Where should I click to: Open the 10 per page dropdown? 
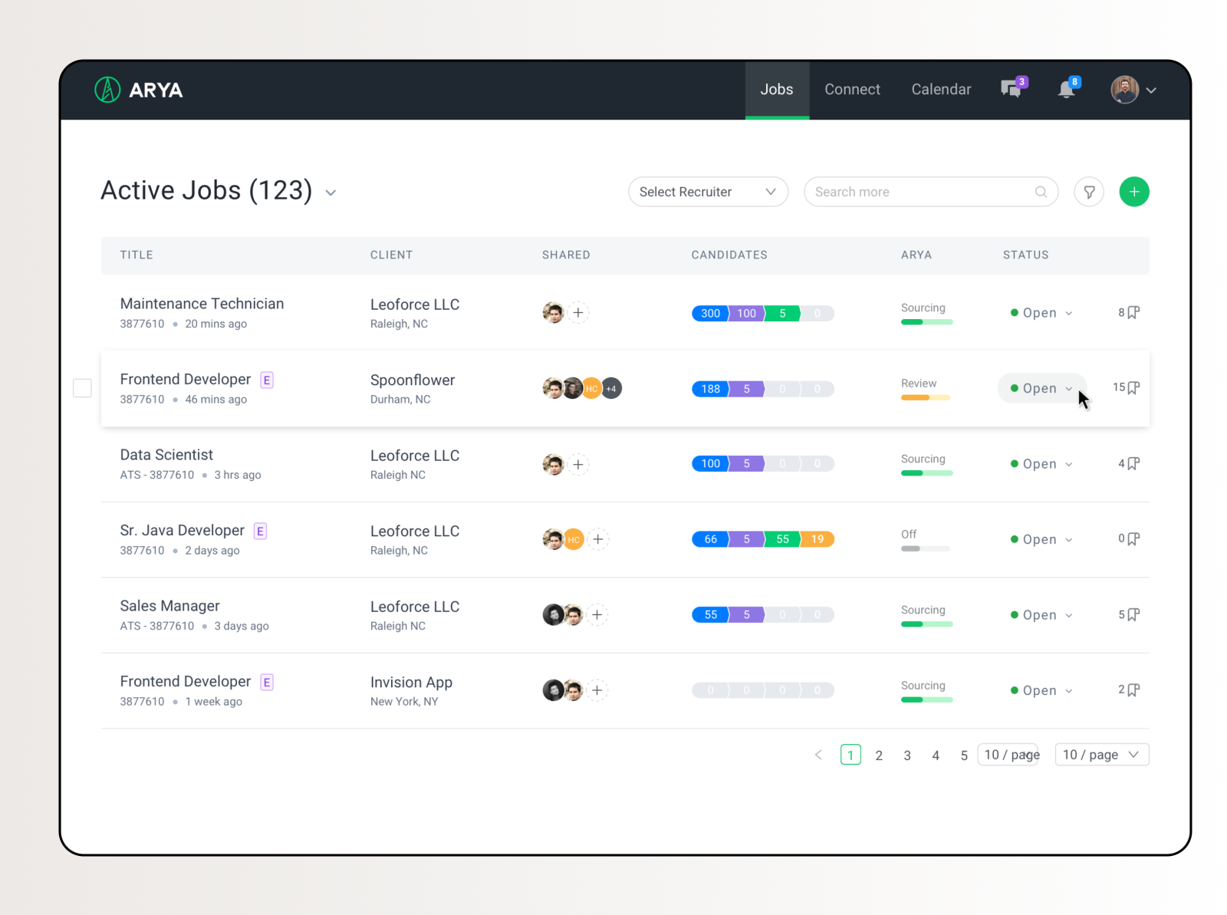click(x=1101, y=755)
